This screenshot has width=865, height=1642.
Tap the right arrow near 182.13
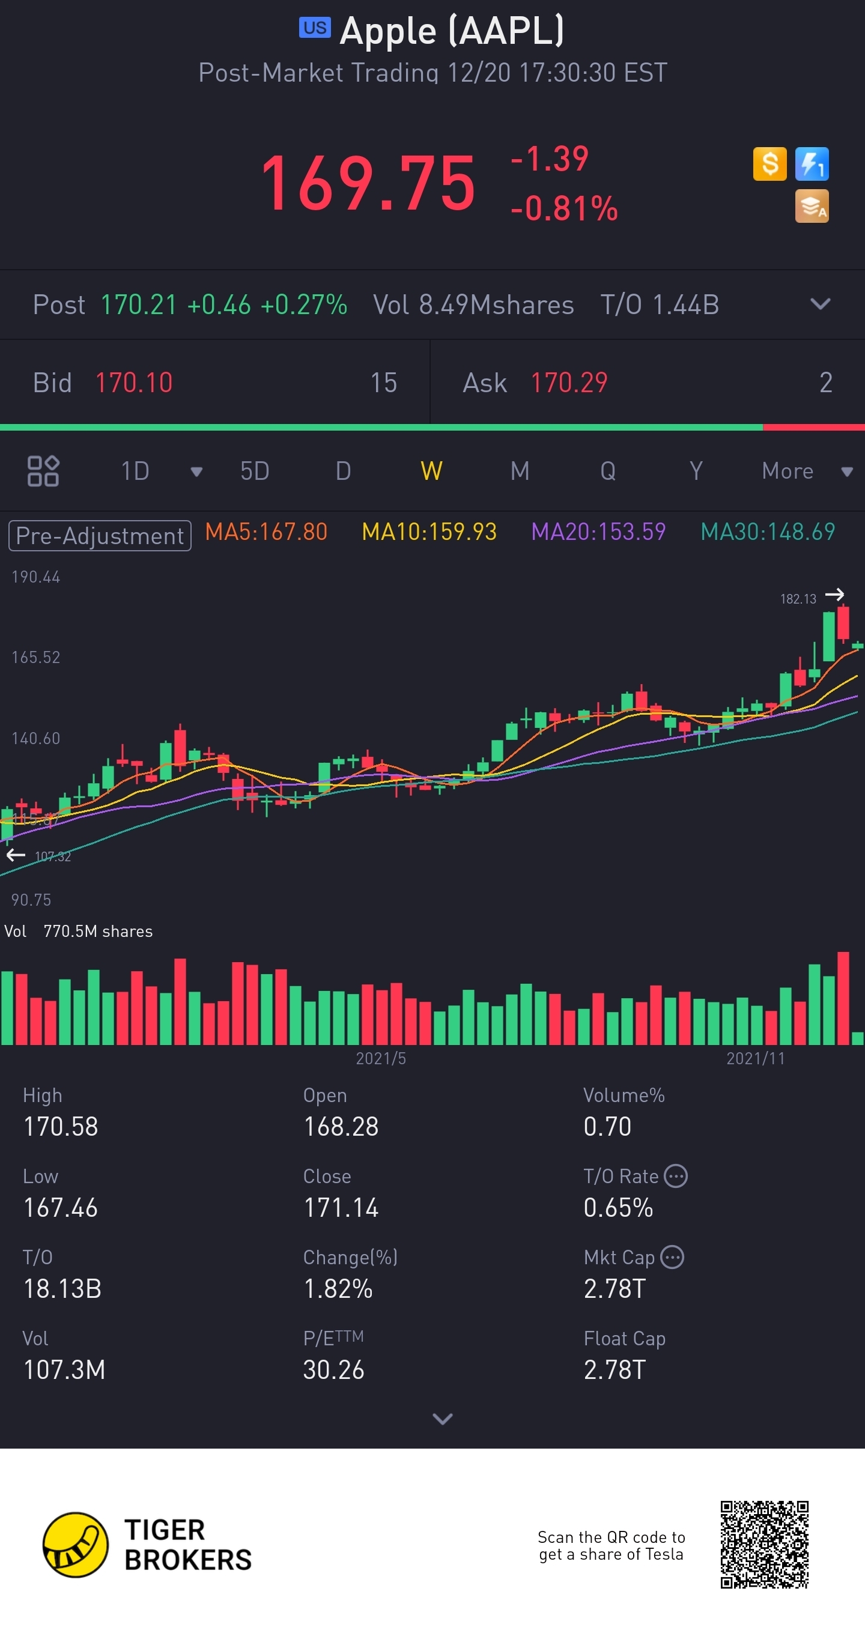pos(834,595)
